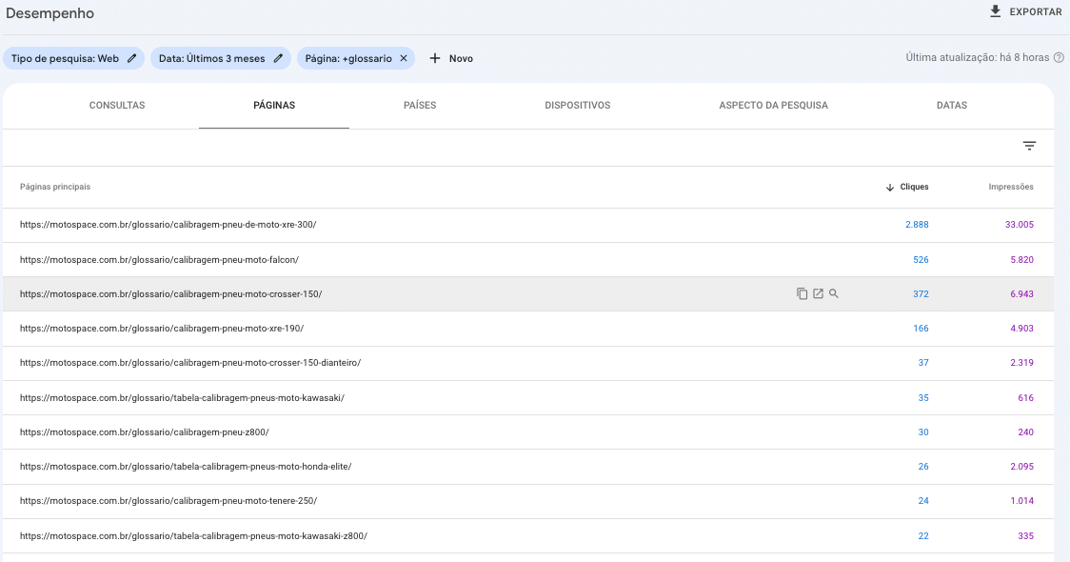Click the 5.820 impressions value
1070x562 pixels.
pyautogui.click(x=1021, y=259)
